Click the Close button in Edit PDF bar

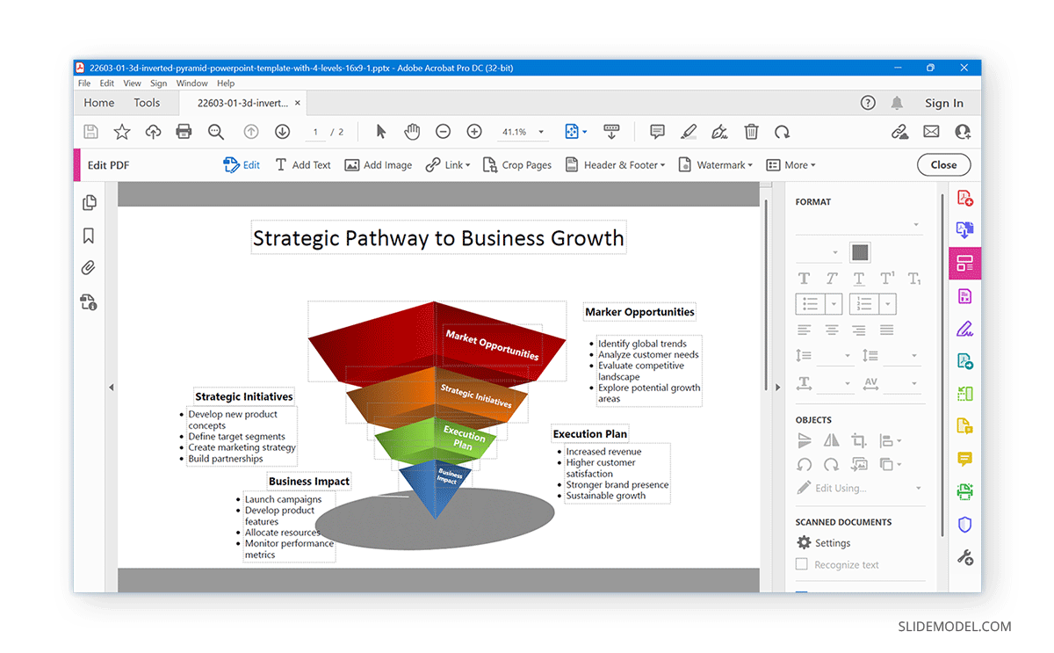tap(943, 165)
